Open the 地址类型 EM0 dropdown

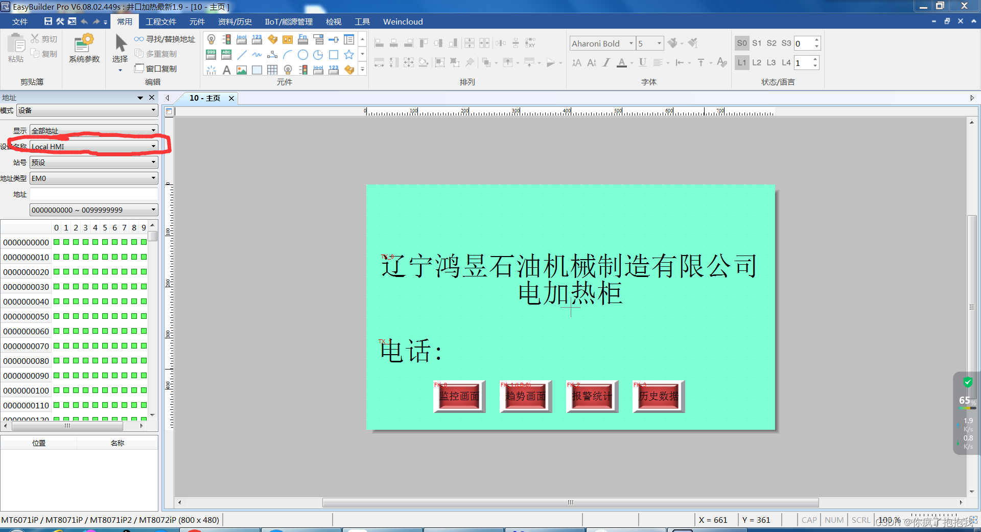pos(94,178)
